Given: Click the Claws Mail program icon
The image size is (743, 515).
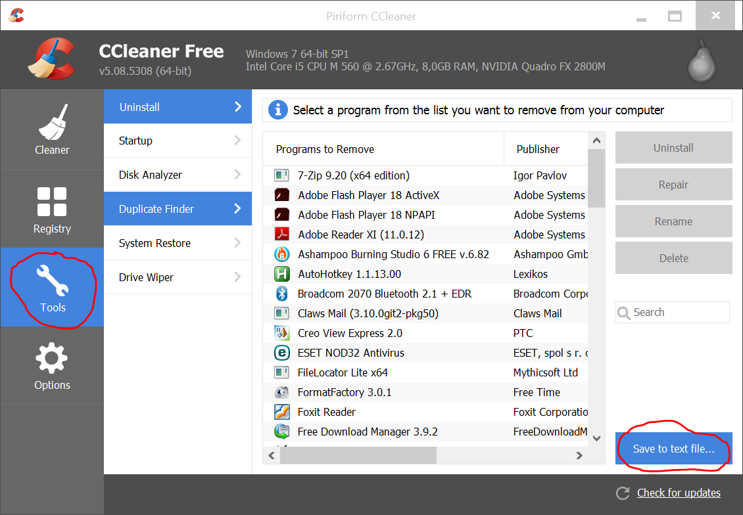Looking at the screenshot, I should coord(281,313).
